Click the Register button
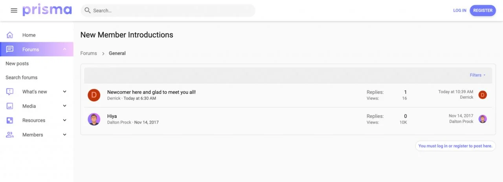 click(x=483, y=11)
